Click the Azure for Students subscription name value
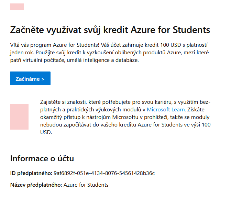This screenshot has height=198, width=231. pos(86,185)
